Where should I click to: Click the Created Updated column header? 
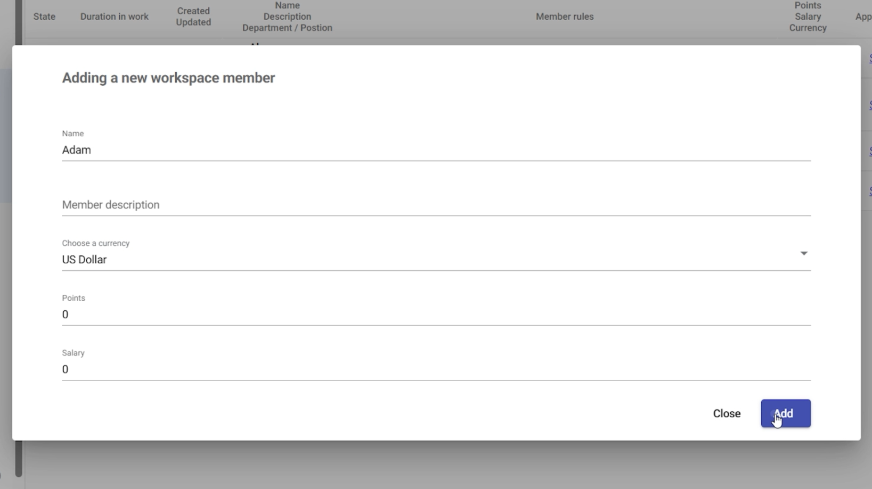193,16
